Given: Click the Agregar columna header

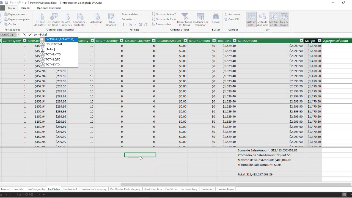Looking at the screenshot, I should (335, 41).
